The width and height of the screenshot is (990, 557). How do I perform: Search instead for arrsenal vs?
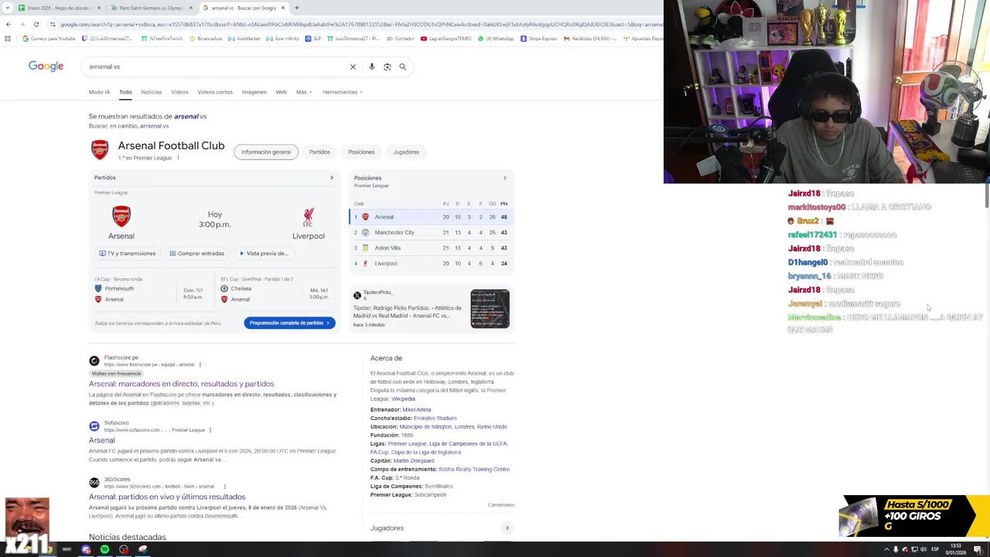click(154, 126)
